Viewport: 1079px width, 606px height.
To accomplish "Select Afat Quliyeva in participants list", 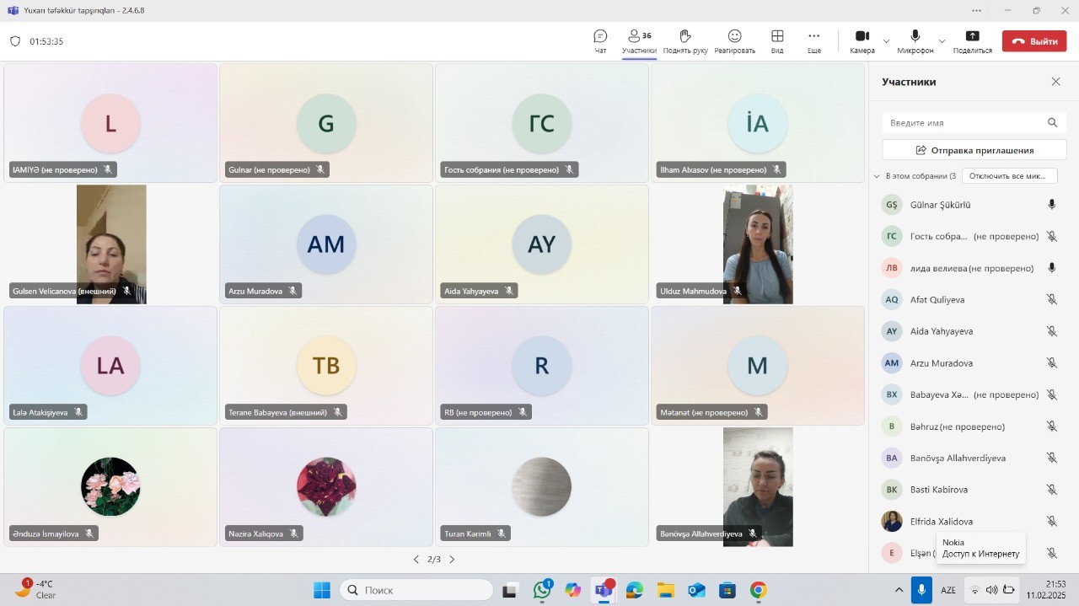I will click(937, 300).
